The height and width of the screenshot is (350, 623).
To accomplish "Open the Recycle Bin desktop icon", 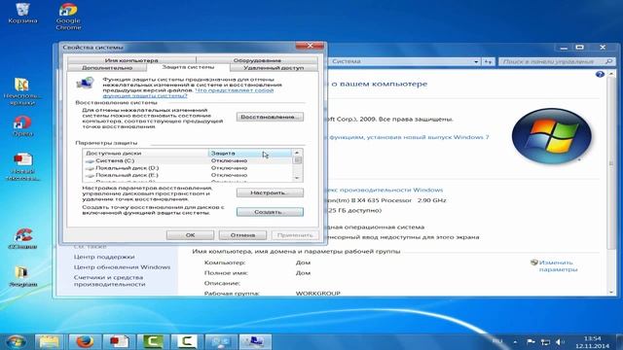I will tap(22, 13).
